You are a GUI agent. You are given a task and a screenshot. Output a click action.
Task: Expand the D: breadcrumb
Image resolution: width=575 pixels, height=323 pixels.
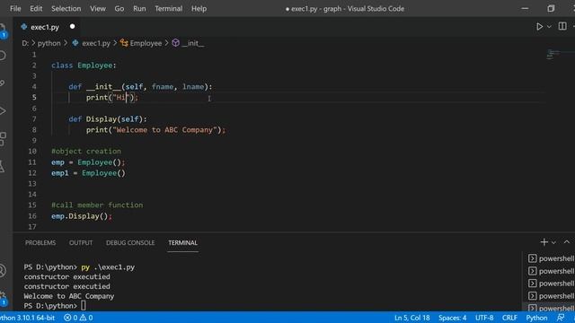click(25, 43)
